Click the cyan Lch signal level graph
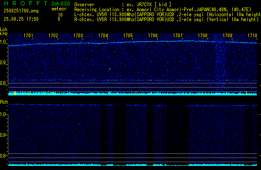Image resolution: width=261 pixels, height=170 pixels. 132,93
